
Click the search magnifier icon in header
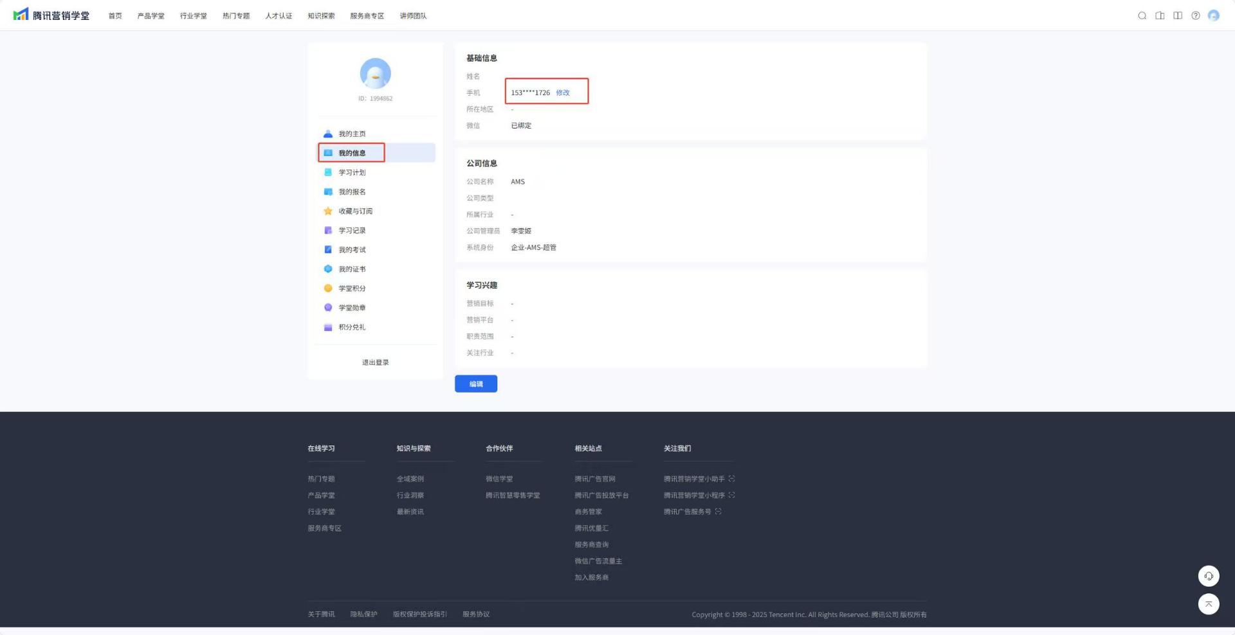pyautogui.click(x=1142, y=15)
